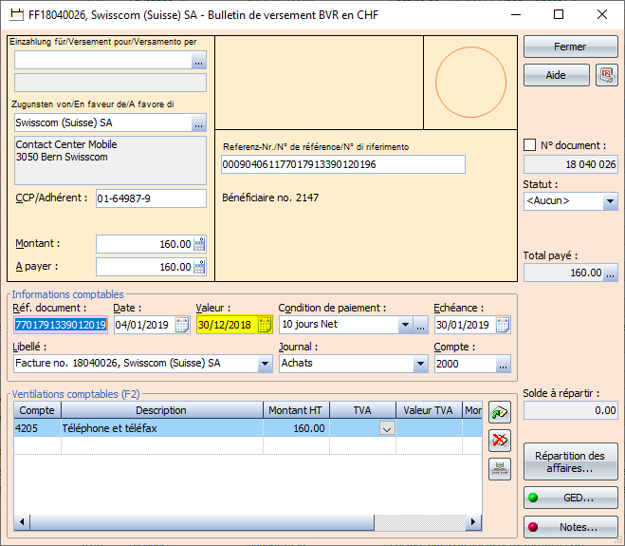The image size is (625, 546).
Task: Browse beneficiary via Swisscom ellipsis button
Action: (x=198, y=122)
